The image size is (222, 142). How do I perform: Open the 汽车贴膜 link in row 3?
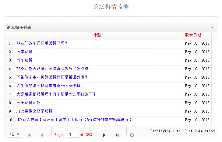[x=24, y=60]
